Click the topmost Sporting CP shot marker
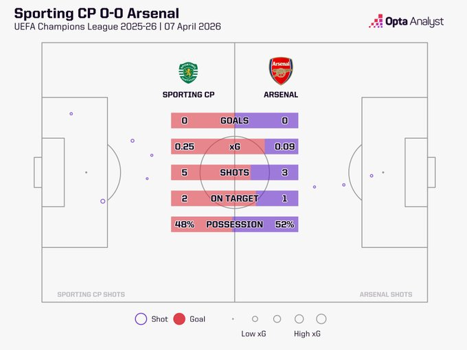Image resolution: width=467 pixels, height=350 pixels. pos(71,114)
